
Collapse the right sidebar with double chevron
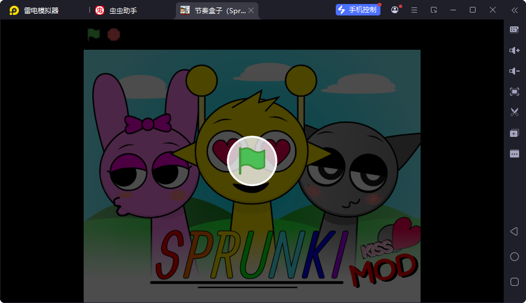click(515, 10)
